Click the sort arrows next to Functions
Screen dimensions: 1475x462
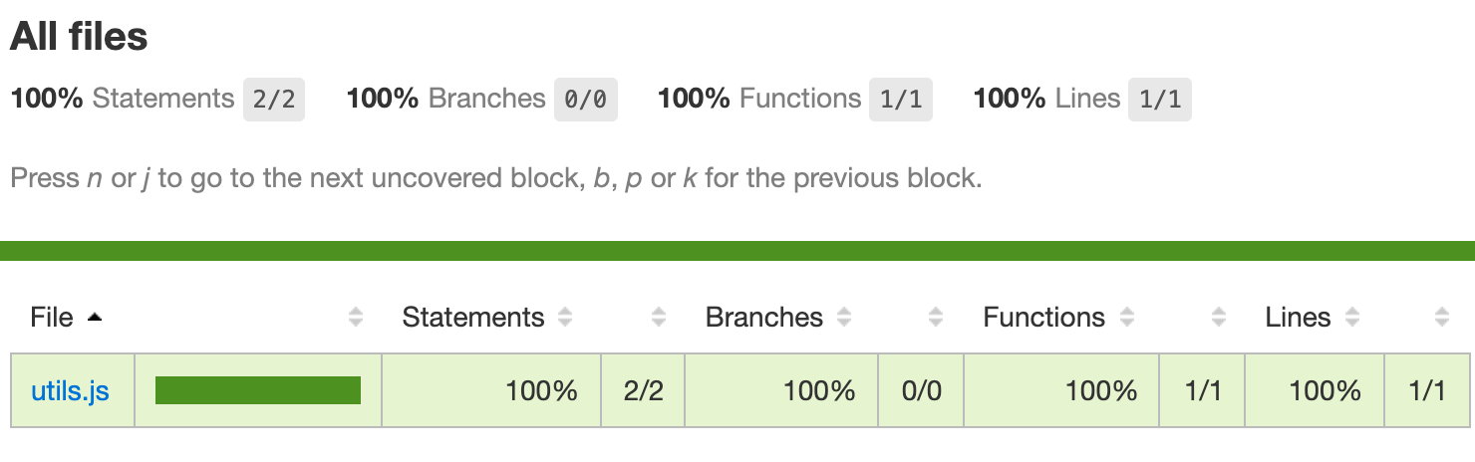point(1126,318)
